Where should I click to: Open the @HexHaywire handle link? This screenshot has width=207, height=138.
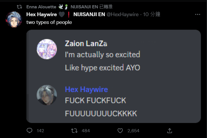[122, 14]
